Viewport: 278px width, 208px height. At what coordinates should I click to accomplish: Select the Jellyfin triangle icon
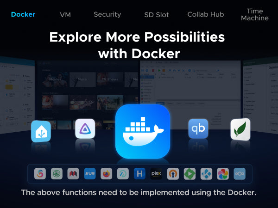85,129
